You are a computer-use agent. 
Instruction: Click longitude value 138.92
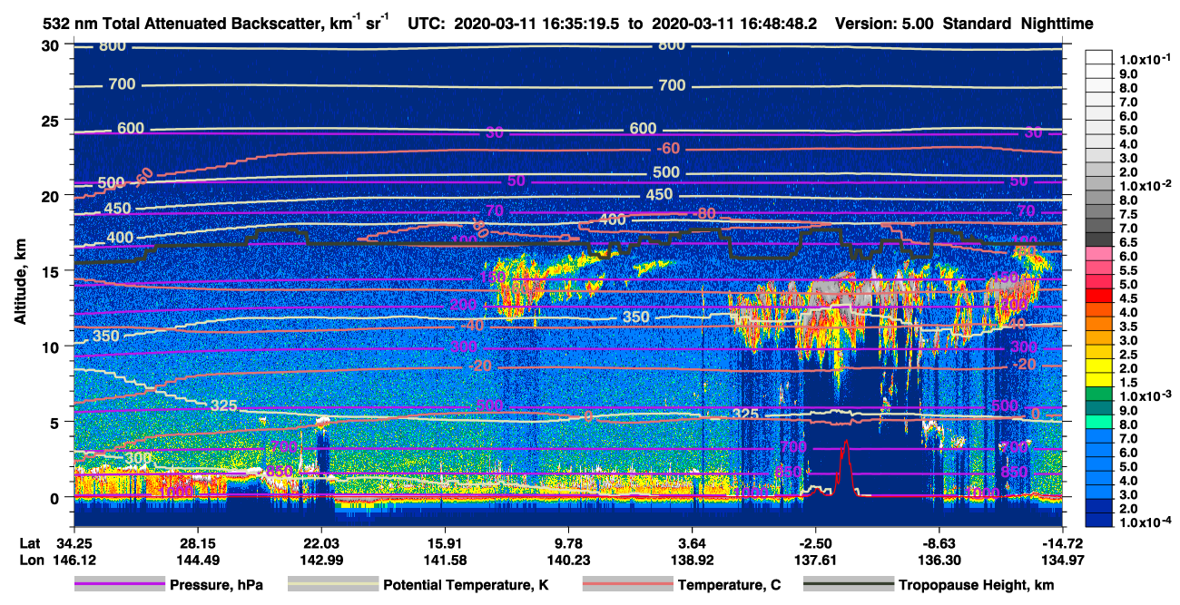(692, 560)
